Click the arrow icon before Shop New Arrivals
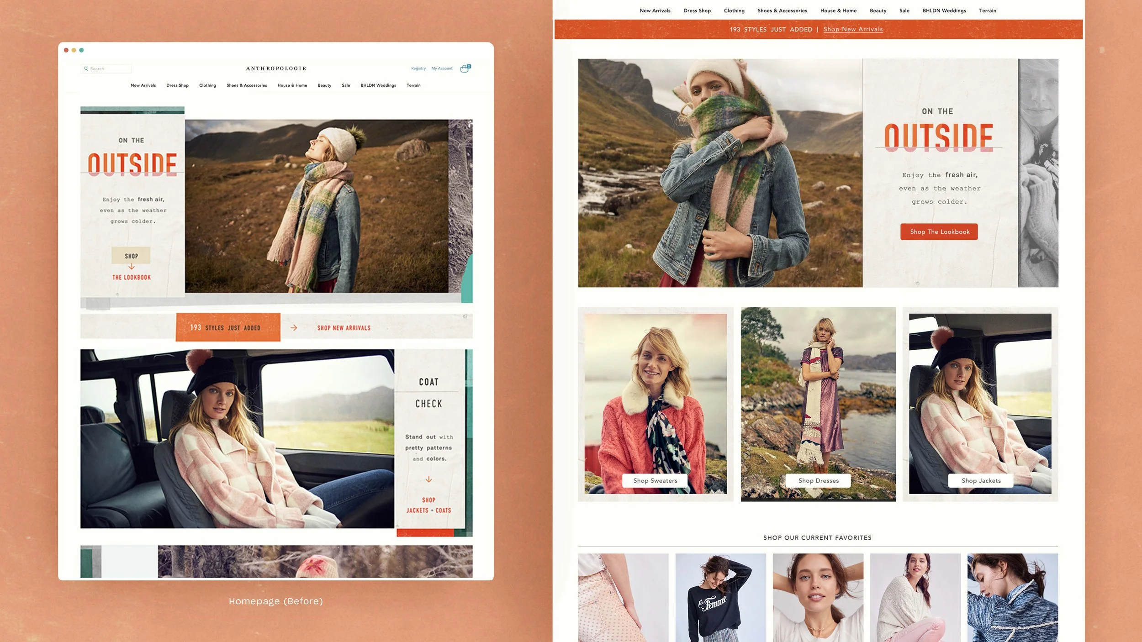 click(x=294, y=328)
